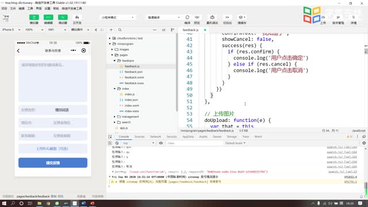Click the clear console icon
368x207 pixels.
[x=117, y=143]
